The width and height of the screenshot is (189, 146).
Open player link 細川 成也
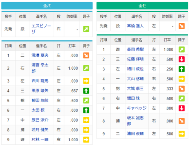pos(135,69)
